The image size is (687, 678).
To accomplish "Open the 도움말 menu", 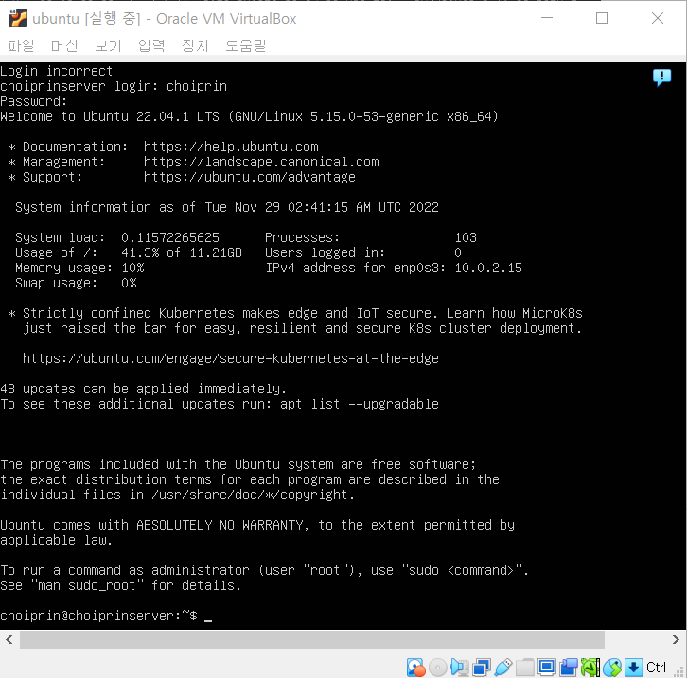I will point(246,45).
